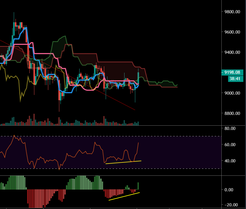Select the yellow trendline in the RSI pane
This screenshot has height=209, width=246.
point(123,162)
